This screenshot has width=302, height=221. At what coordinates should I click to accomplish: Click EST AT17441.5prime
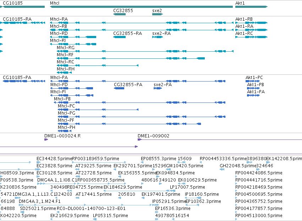point(77,198)
